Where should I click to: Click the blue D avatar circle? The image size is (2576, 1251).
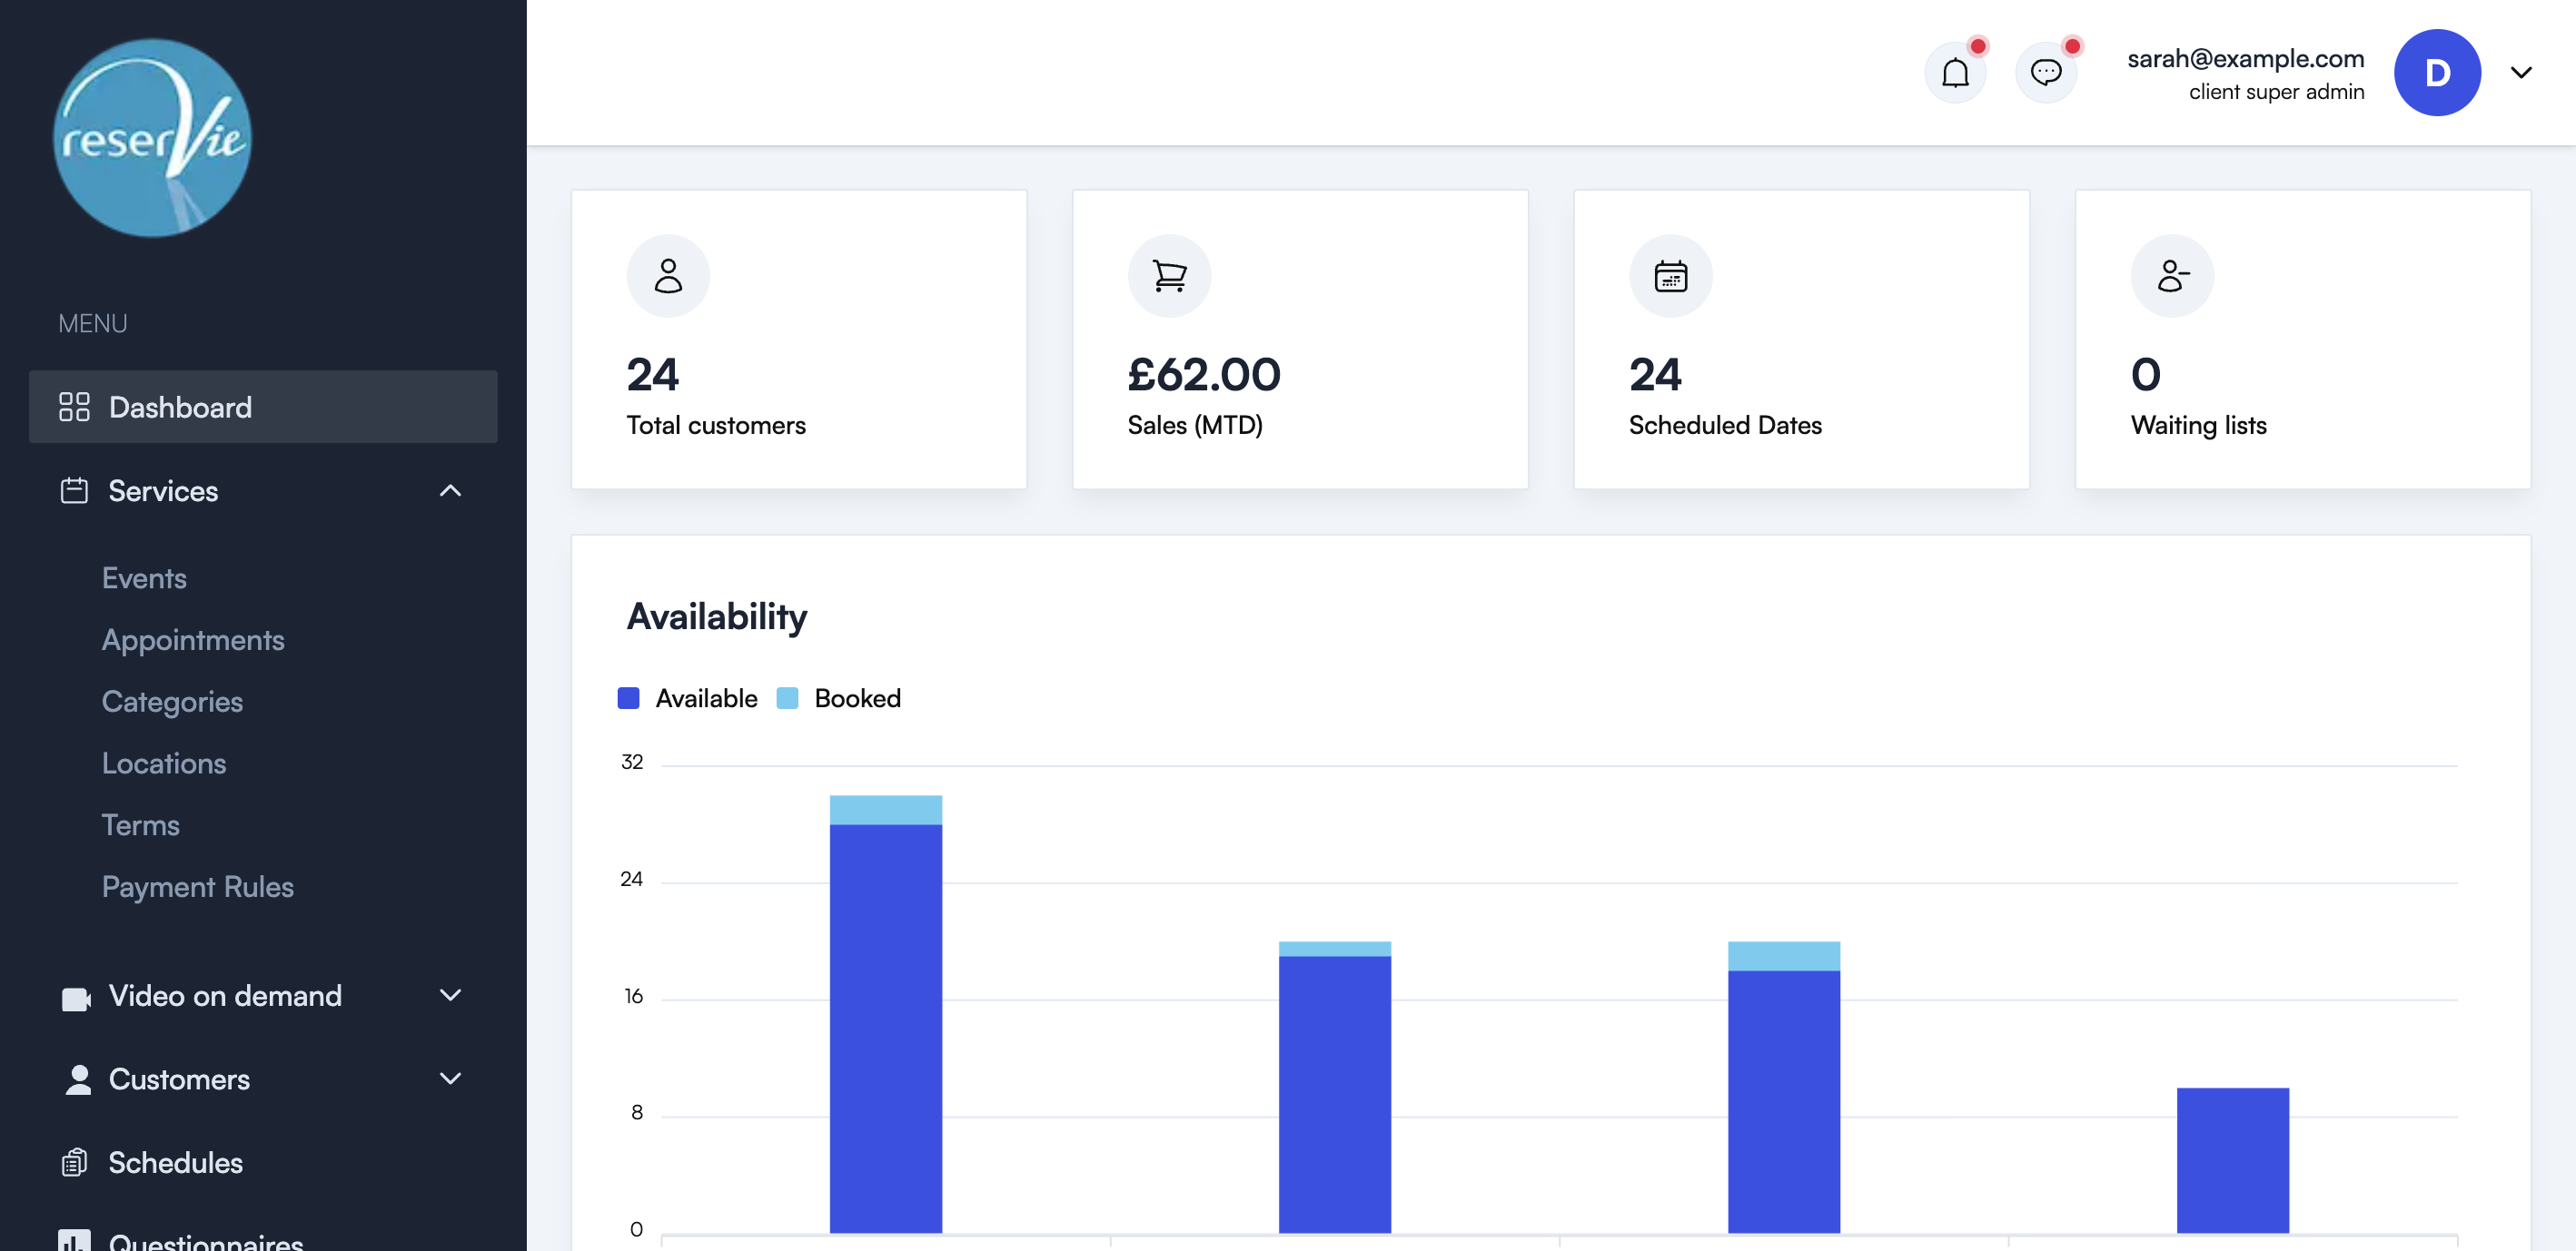pos(2437,72)
